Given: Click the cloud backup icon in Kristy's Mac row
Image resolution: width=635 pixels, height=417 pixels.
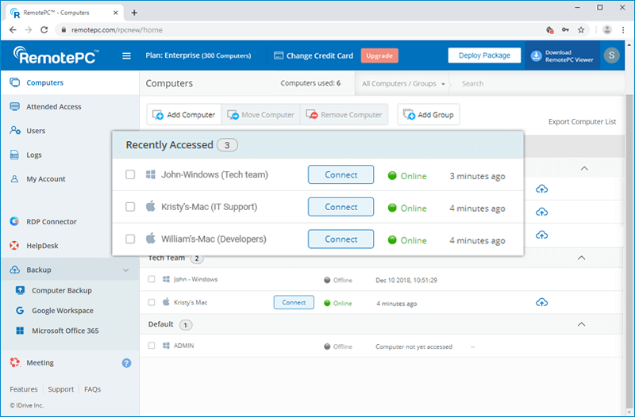Looking at the screenshot, I should coord(542,302).
